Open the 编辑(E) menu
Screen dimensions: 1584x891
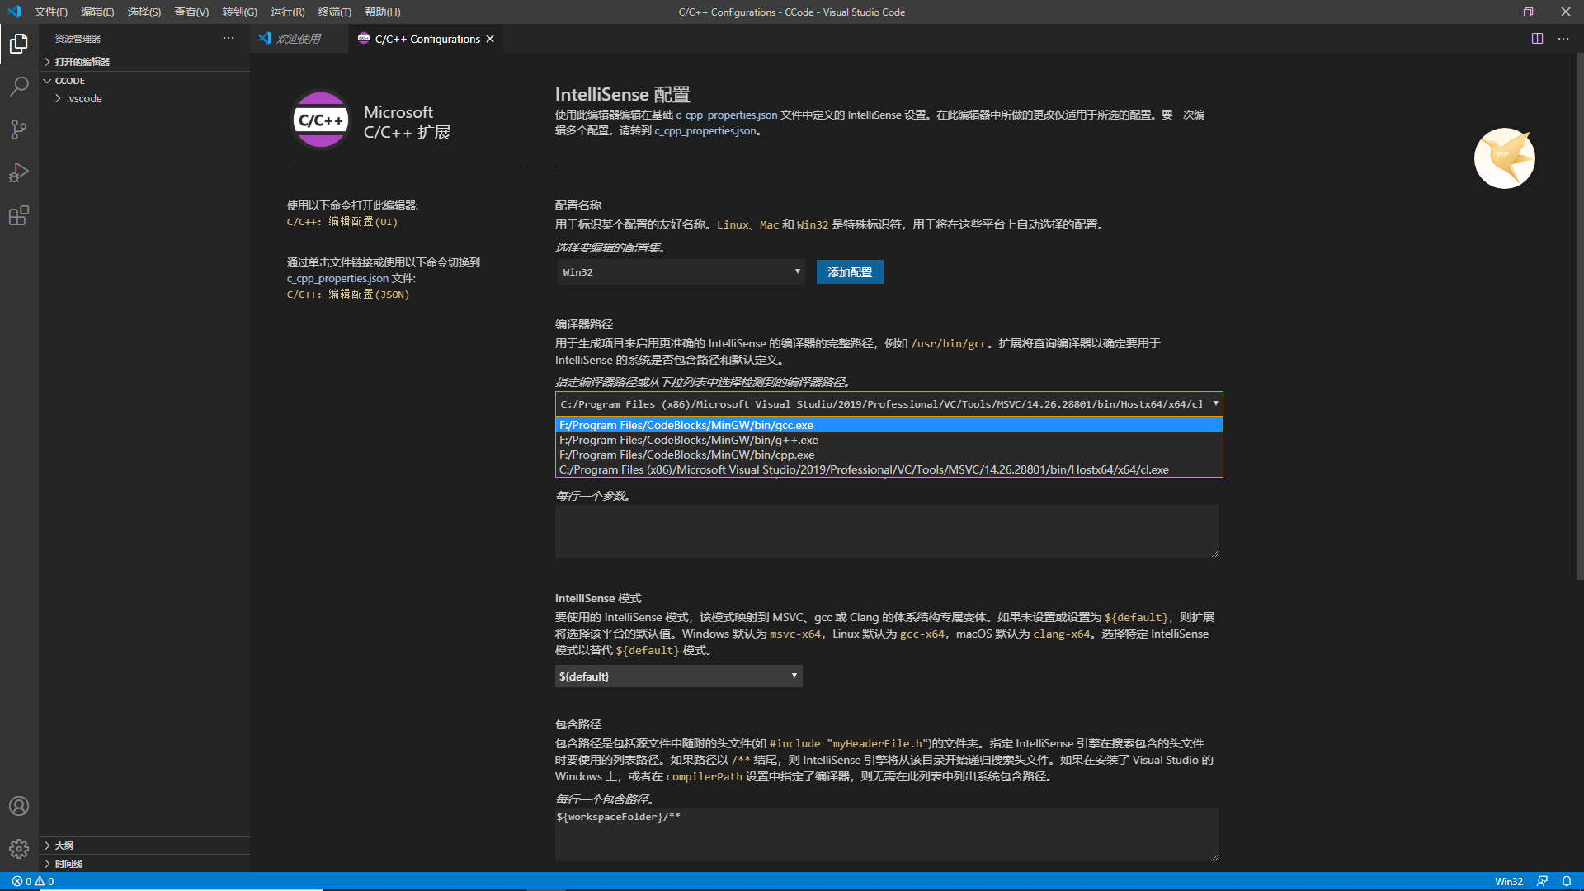97,12
